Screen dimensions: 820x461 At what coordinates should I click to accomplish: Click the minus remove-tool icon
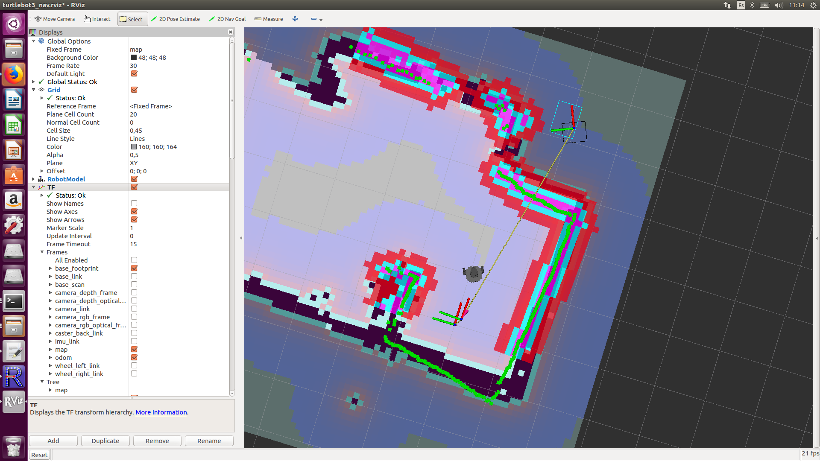(314, 19)
